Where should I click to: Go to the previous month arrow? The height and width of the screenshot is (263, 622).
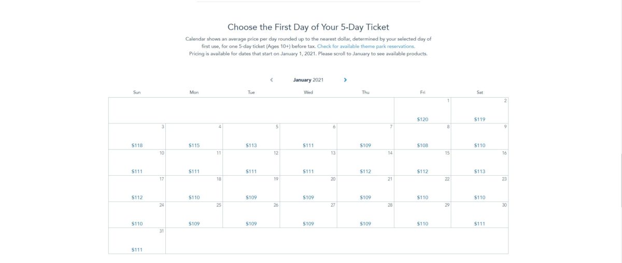click(x=272, y=80)
